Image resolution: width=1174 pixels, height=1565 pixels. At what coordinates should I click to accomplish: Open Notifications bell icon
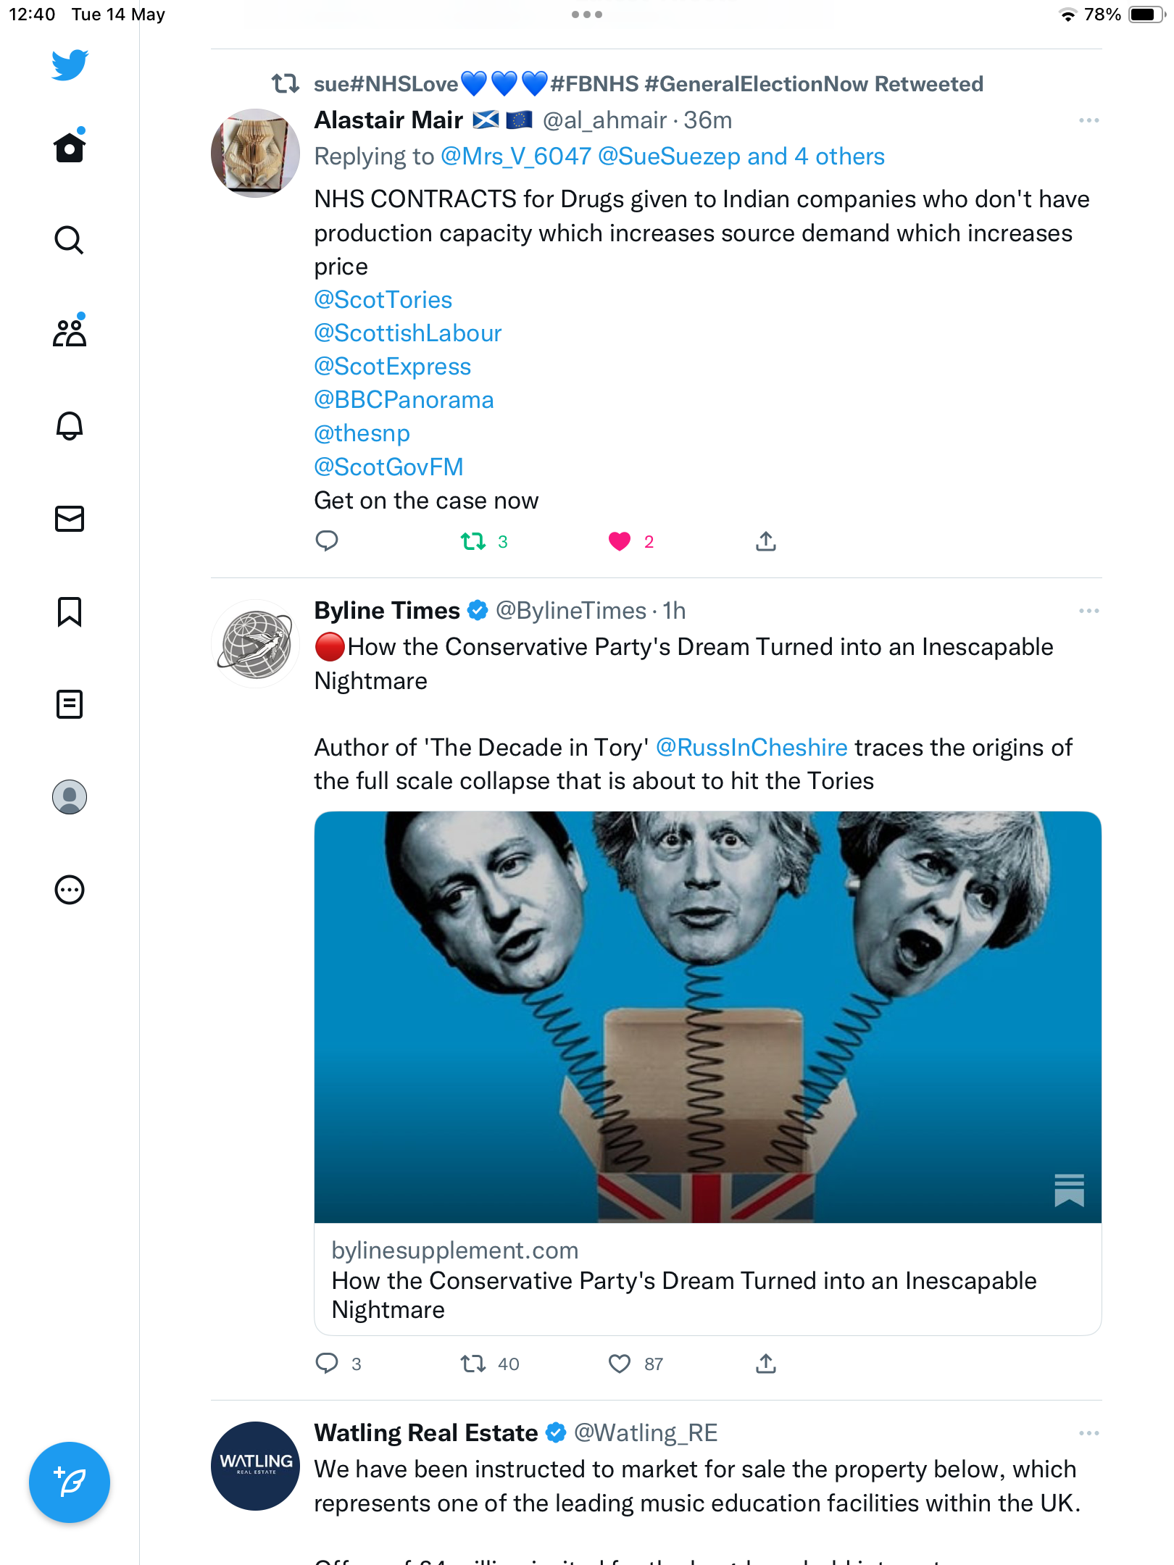(x=70, y=425)
